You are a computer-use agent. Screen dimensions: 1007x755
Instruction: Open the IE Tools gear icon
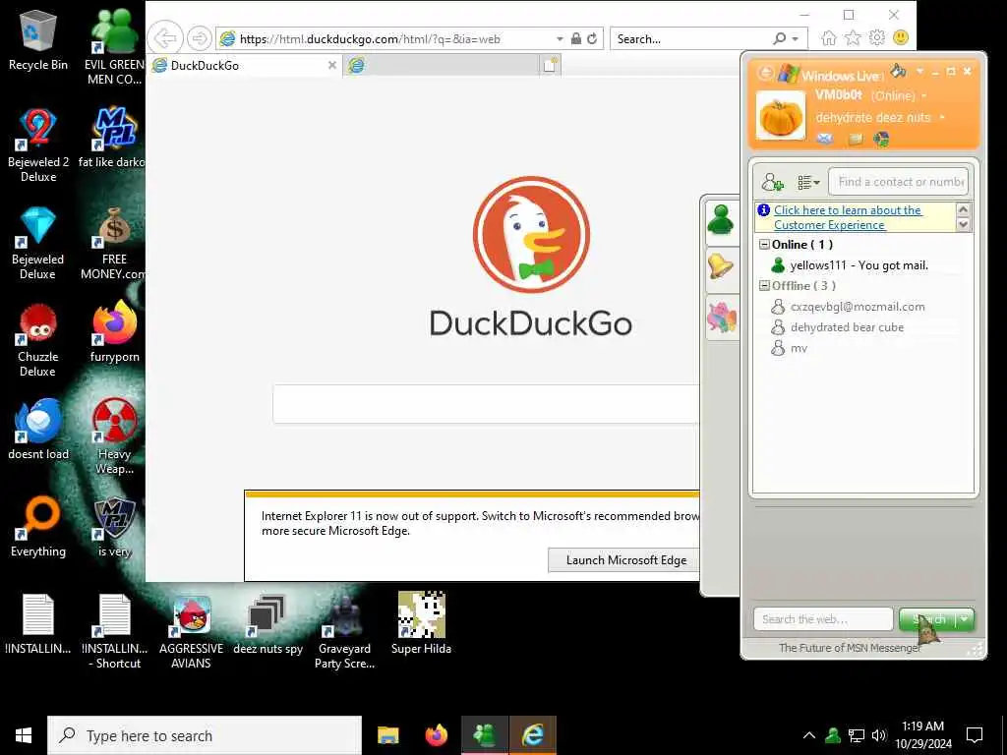(x=877, y=38)
